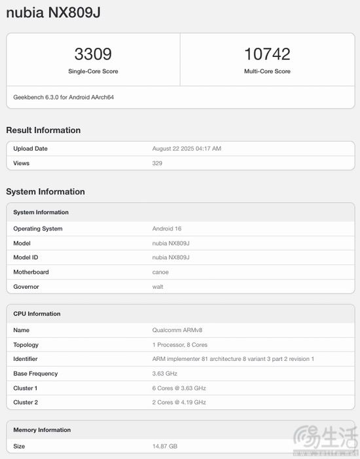
Task: Click the Topology value 1 Processor, 8 Cores
Action: click(x=180, y=344)
